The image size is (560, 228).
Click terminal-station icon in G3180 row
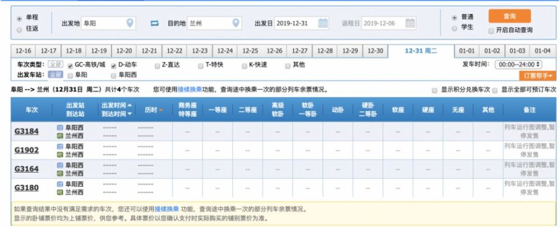(x=60, y=193)
